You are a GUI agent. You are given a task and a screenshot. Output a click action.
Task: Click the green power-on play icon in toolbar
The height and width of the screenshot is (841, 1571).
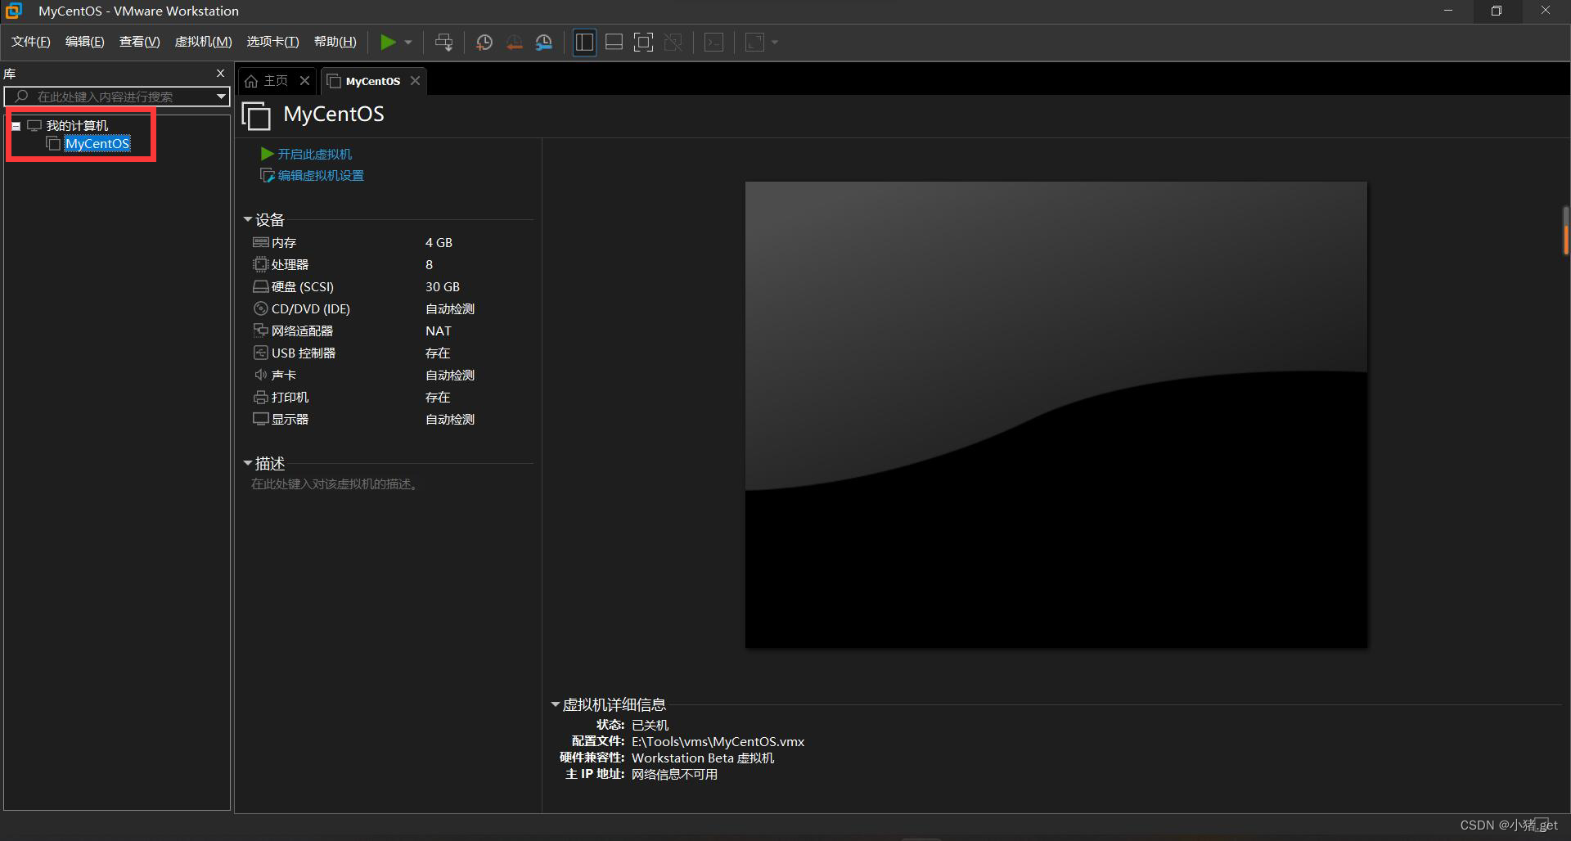(388, 43)
